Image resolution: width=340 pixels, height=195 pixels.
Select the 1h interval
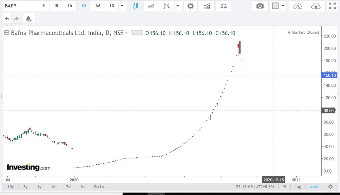(70, 6)
